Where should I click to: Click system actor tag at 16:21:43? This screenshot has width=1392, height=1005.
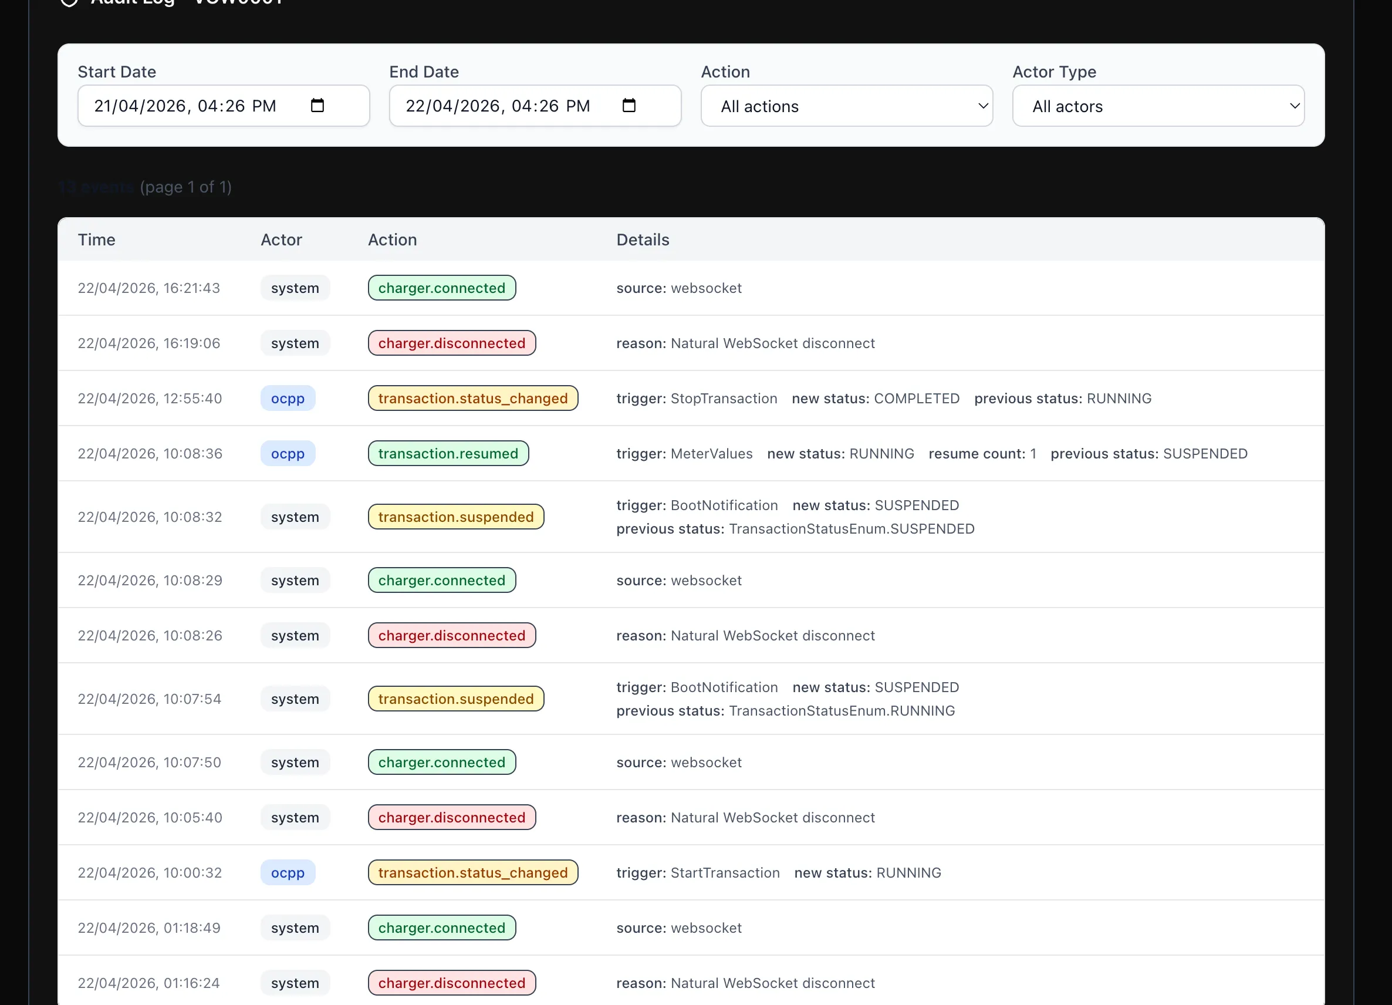295,288
